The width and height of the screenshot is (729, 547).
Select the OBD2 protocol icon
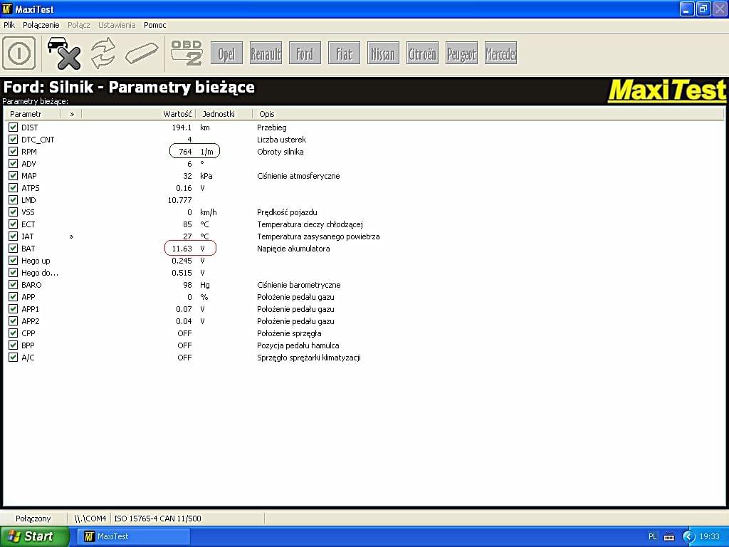pos(187,53)
